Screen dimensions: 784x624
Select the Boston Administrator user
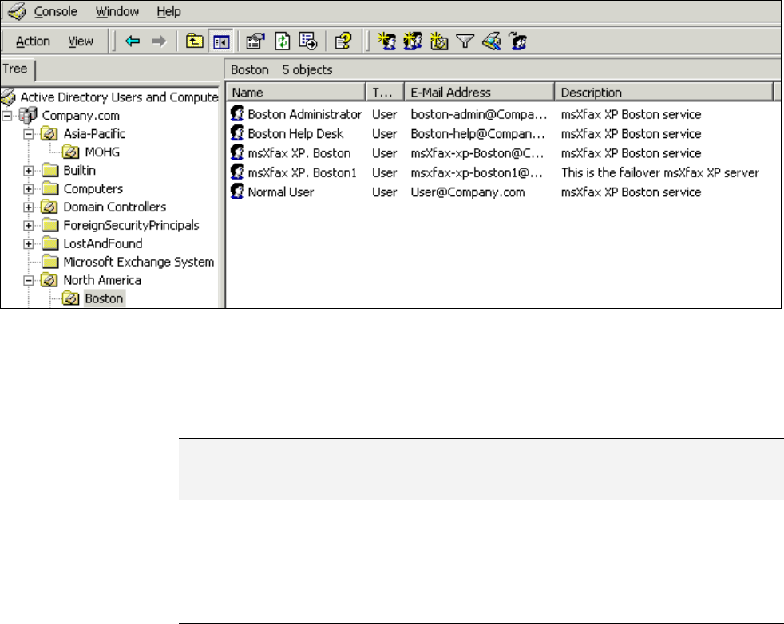pyautogui.click(x=304, y=114)
